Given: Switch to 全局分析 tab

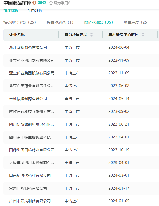Looking at the screenshot, I should [35, 11].
